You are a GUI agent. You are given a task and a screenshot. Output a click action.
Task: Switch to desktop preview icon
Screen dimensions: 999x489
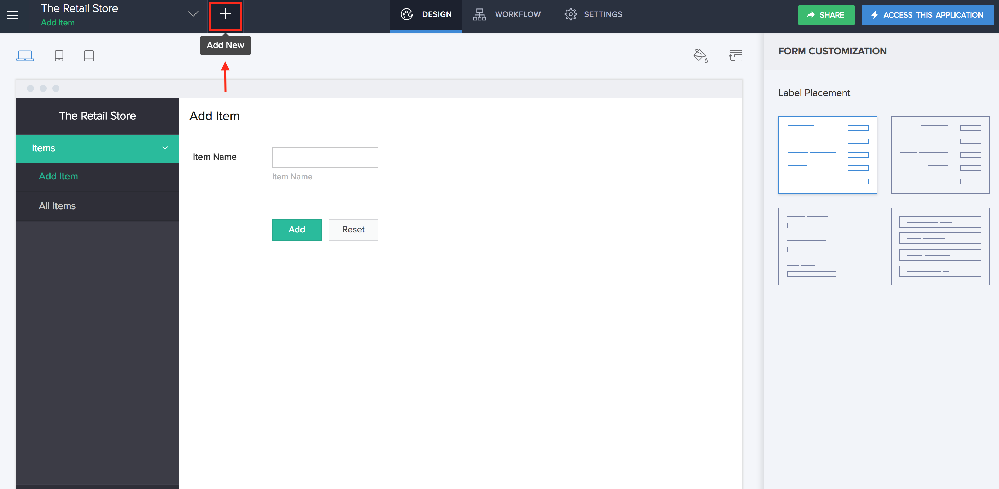pyautogui.click(x=25, y=56)
